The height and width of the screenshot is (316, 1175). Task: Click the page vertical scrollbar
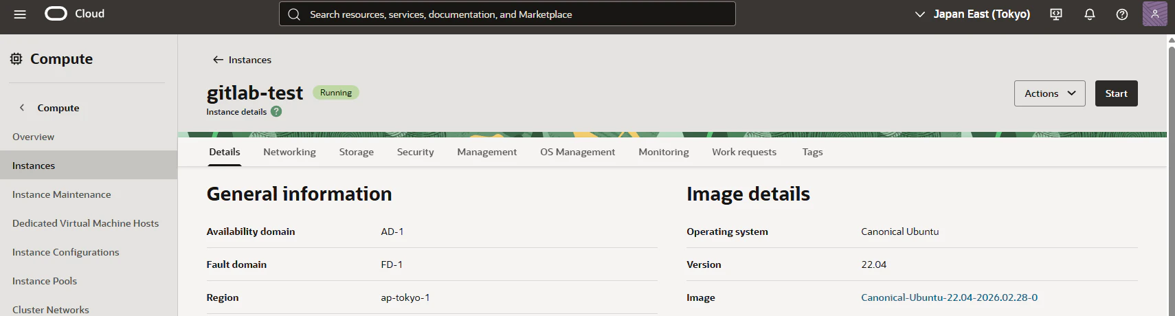[x=1171, y=180]
